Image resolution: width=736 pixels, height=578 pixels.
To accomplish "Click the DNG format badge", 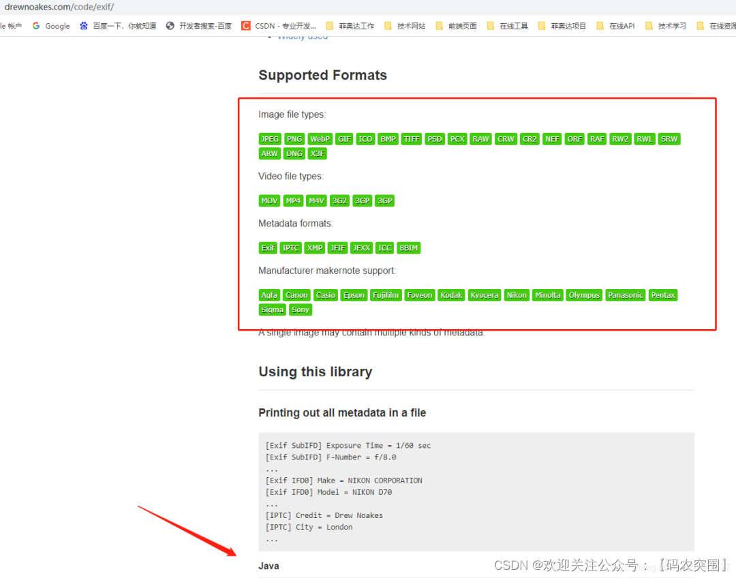I will tap(294, 153).
